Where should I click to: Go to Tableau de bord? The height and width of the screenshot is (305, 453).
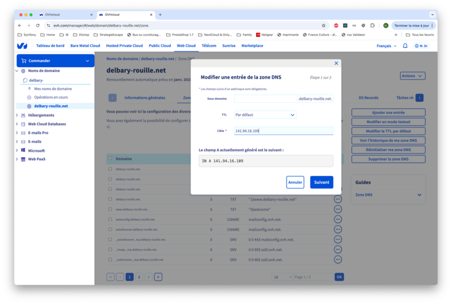[50, 46]
